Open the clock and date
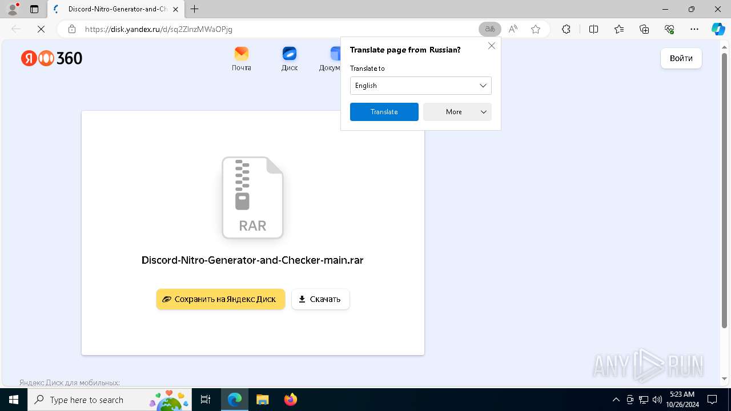The height and width of the screenshot is (411, 731). point(682,400)
